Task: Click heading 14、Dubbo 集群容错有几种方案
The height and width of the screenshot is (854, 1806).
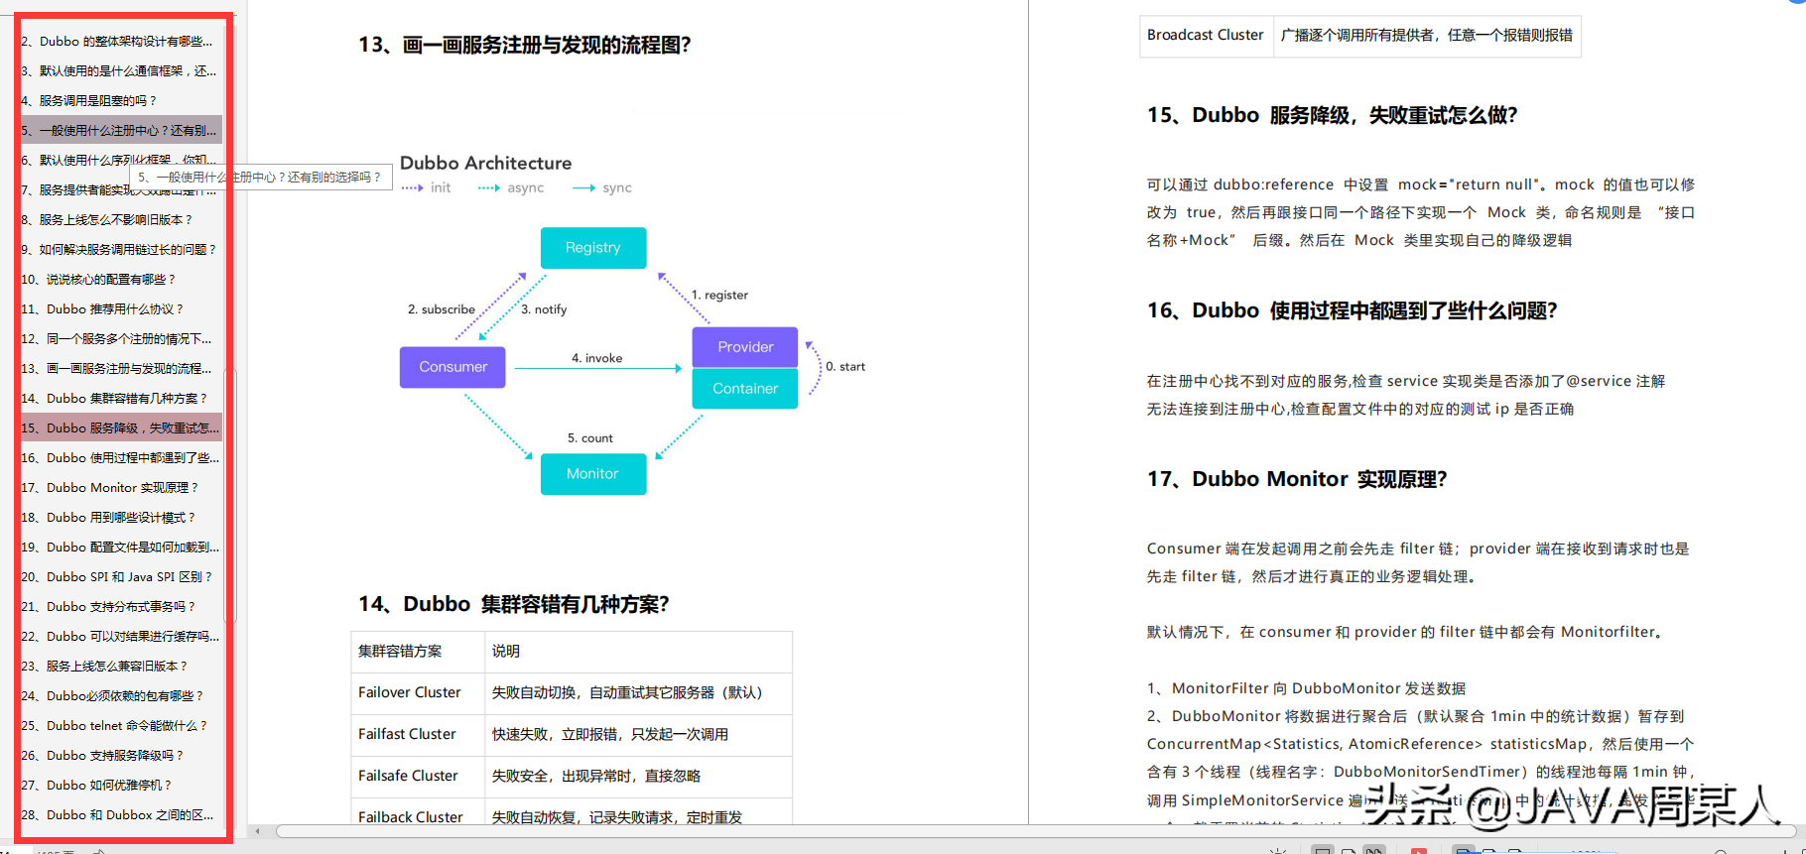Action: 514,604
